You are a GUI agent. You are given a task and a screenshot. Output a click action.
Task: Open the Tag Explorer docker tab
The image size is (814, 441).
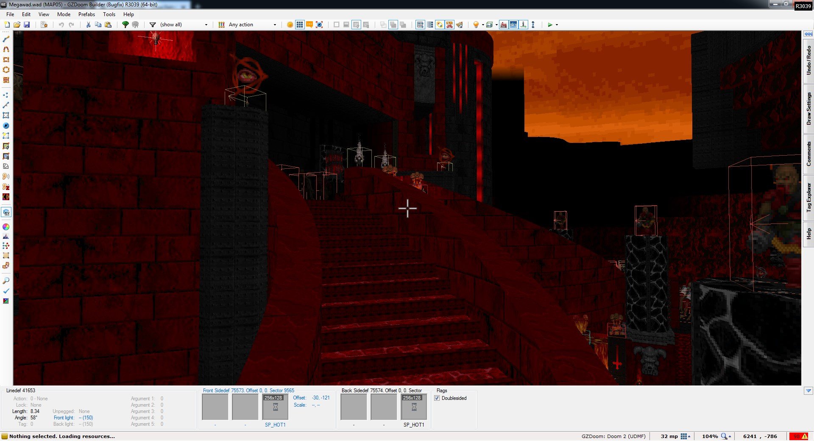(808, 198)
